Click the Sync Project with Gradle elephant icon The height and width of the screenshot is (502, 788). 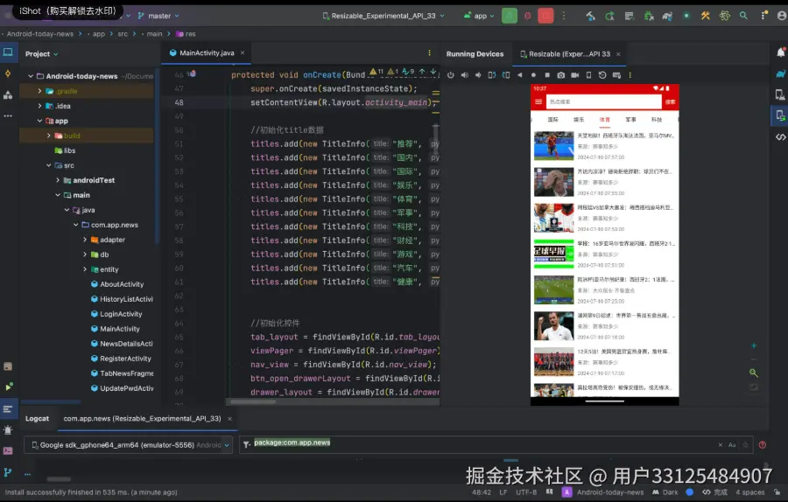pyautogui.click(x=667, y=16)
